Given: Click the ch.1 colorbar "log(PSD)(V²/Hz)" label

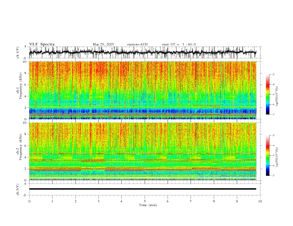Looking at the screenshot, I should (x=277, y=96).
